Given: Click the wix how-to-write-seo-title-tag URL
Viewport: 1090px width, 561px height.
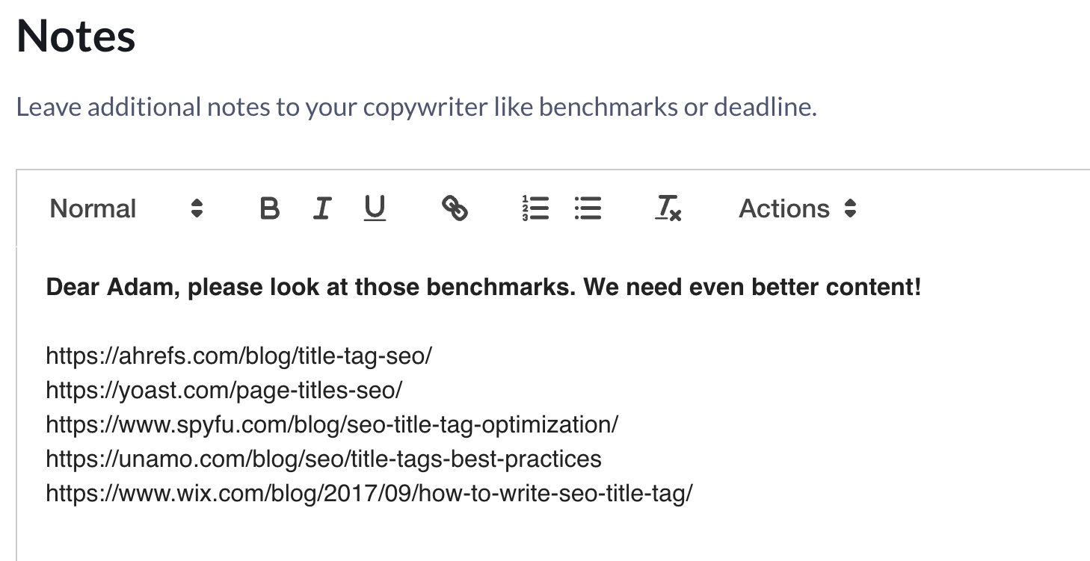Looking at the screenshot, I should click(369, 493).
